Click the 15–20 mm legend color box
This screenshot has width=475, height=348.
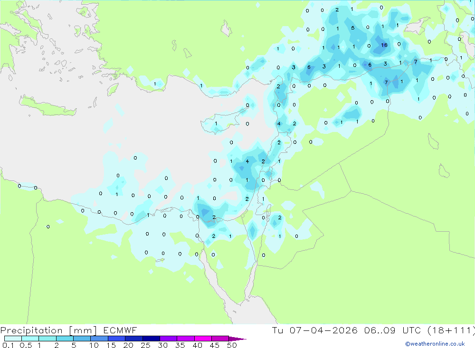pos(116,339)
